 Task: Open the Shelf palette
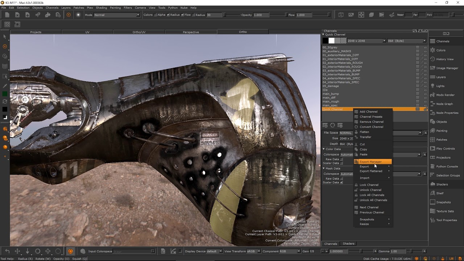click(440, 193)
